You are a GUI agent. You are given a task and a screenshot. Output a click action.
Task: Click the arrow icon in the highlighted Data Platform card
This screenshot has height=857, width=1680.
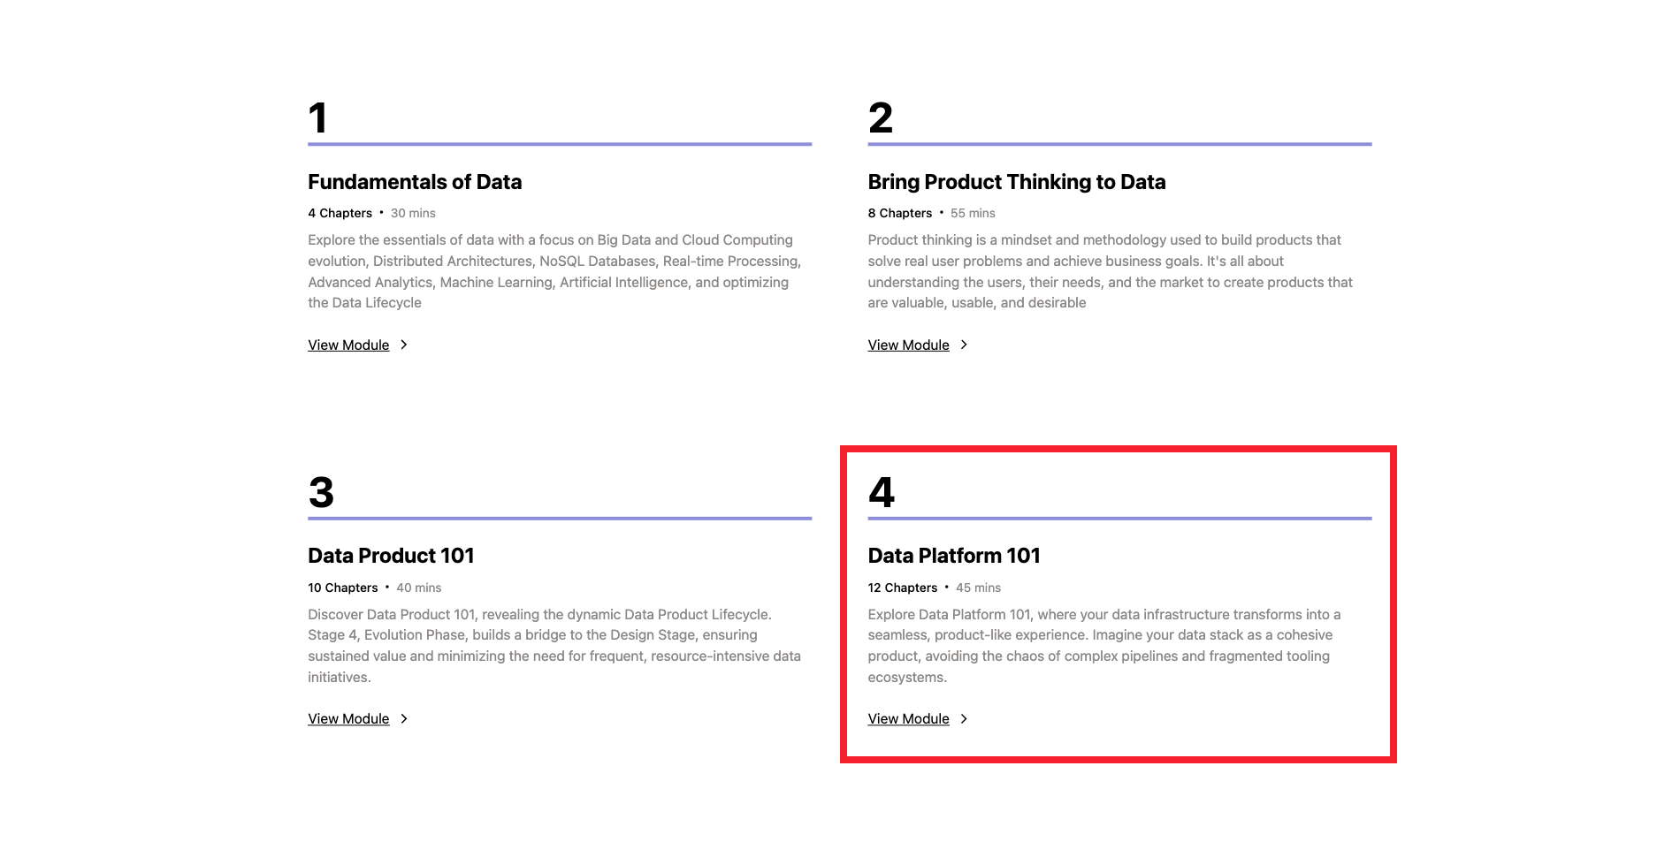[964, 718]
